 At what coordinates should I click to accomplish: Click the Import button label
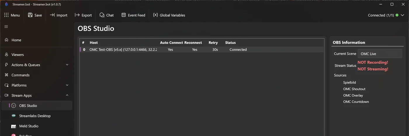point(62,15)
